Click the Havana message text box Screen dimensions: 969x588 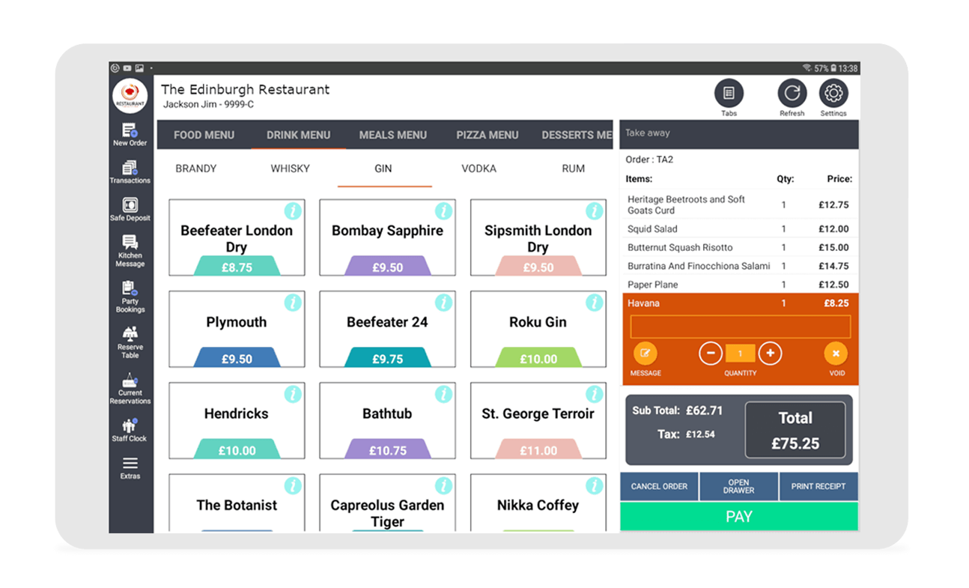coord(741,327)
